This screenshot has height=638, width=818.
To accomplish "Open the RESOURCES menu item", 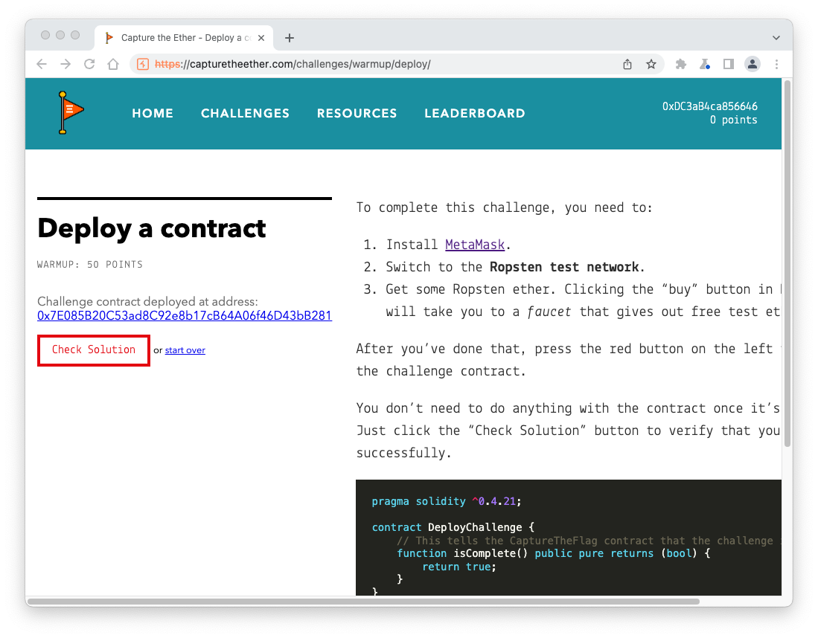I will coord(357,113).
